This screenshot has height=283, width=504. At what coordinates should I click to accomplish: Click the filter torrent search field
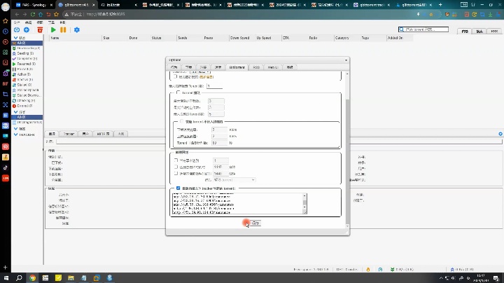click(x=423, y=29)
